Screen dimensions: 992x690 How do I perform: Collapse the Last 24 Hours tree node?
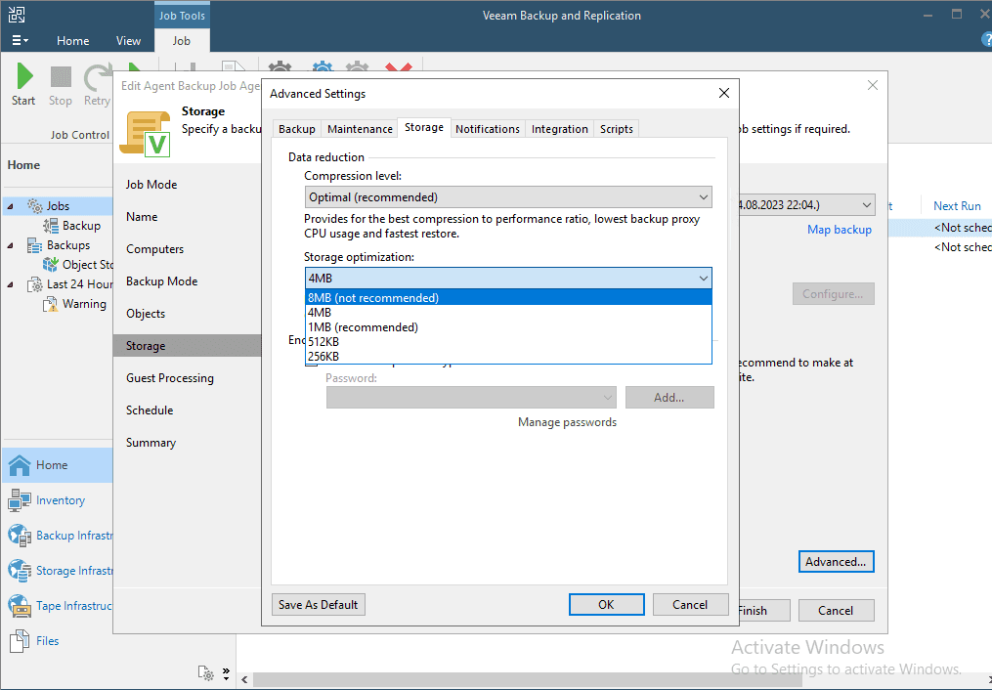point(10,284)
